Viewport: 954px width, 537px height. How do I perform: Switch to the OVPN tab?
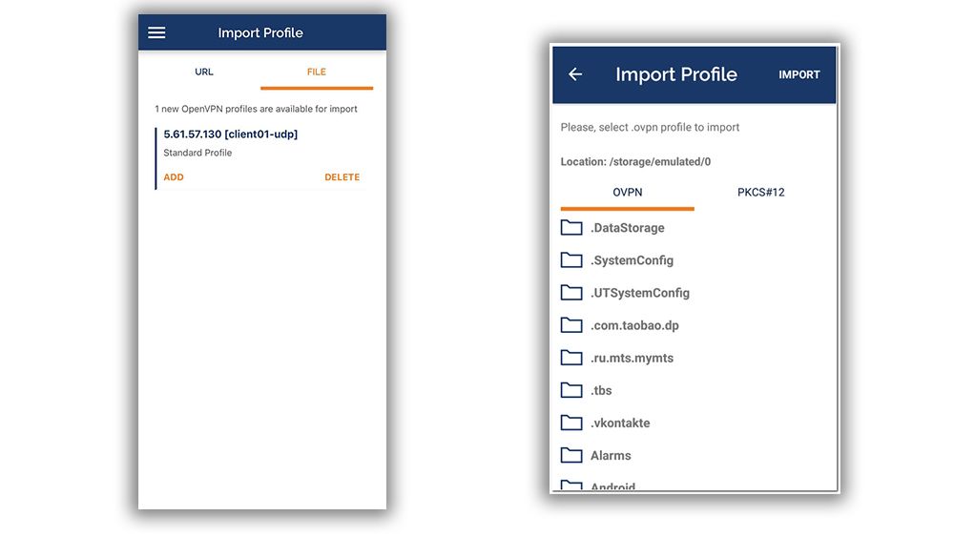[x=627, y=193]
